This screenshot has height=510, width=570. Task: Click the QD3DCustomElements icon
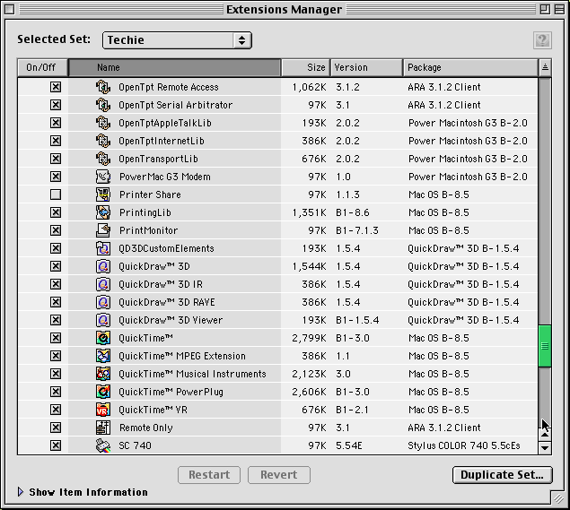point(103,248)
